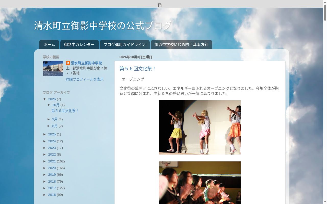The height and width of the screenshot is (204, 327).
Task: Collapse the 2026 archive year
Action: 45,99
